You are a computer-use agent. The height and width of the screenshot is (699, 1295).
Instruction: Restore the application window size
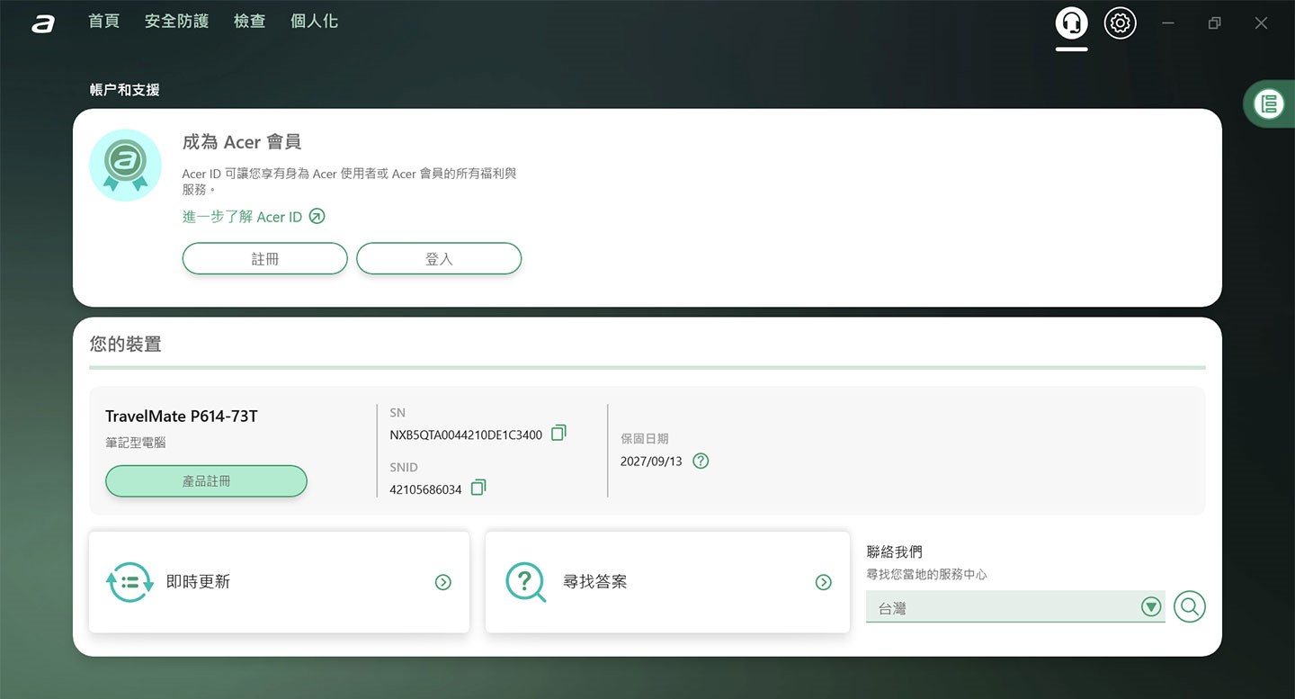1214,23
